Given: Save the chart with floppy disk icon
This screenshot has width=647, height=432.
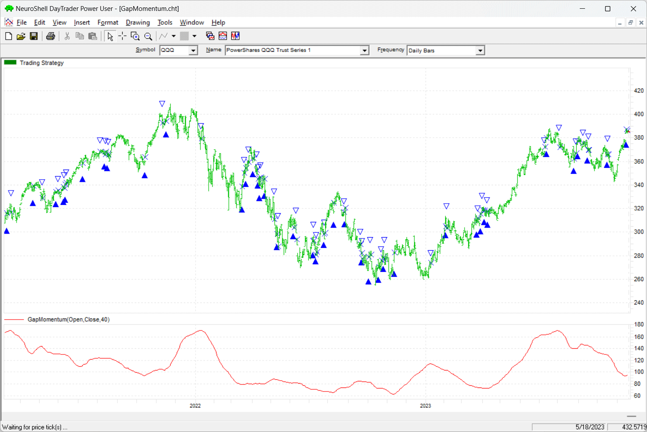Looking at the screenshot, I should [x=34, y=36].
